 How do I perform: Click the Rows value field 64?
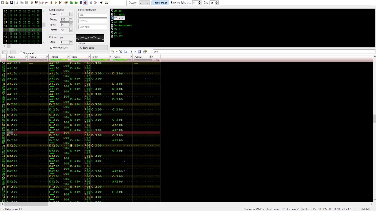point(65,25)
